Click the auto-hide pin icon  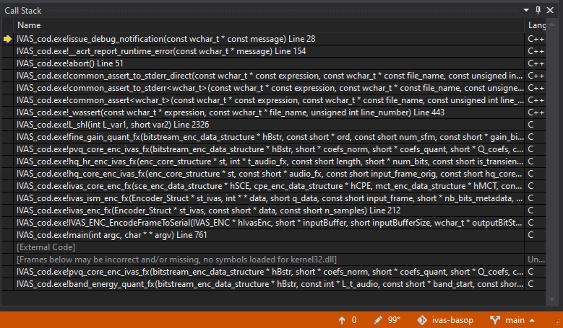[x=538, y=9]
